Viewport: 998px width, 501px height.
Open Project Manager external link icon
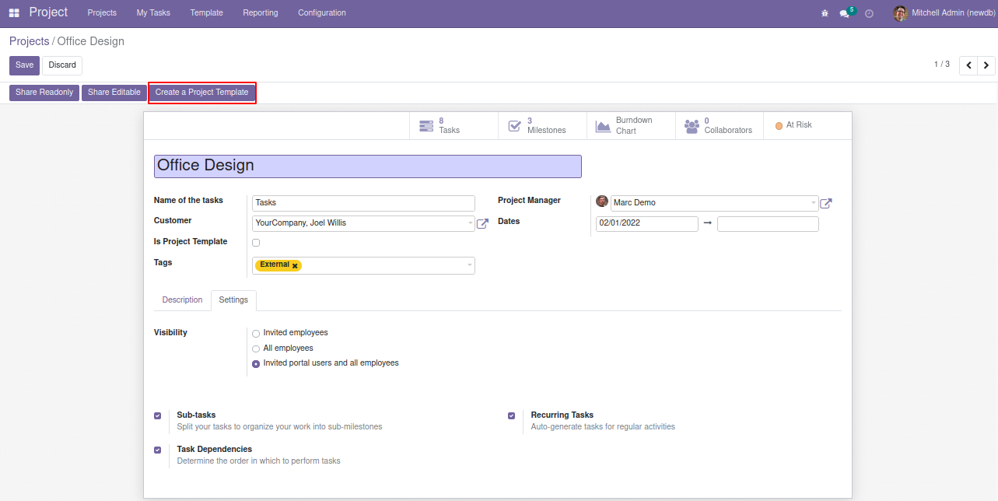pos(826,204)
